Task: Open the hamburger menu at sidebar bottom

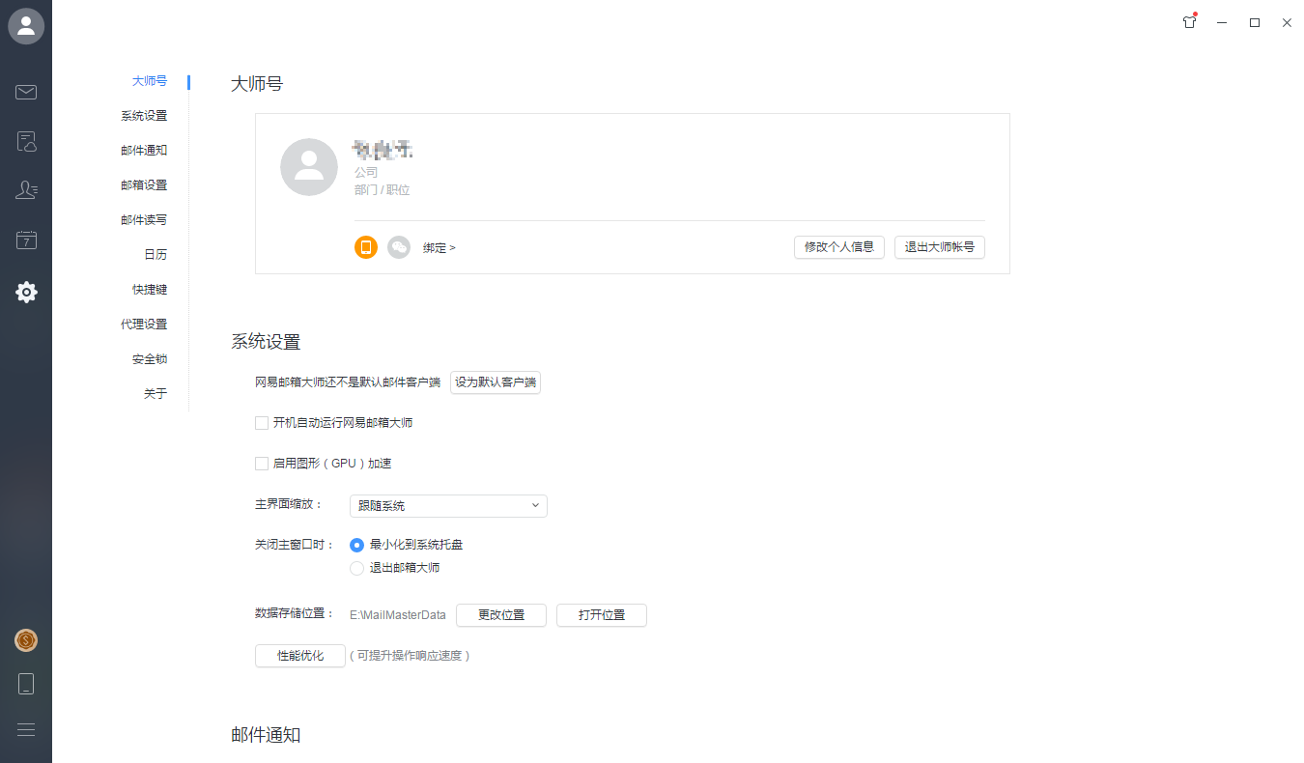Action: coord(26,730)
